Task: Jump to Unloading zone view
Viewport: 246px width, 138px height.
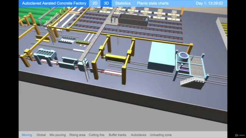Action: pyautogui.click(x=161, y=135)
